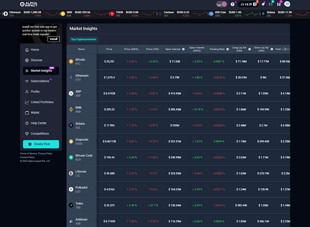
Task: Click Short Liq.Vol info icon
Action: [271, 49]
